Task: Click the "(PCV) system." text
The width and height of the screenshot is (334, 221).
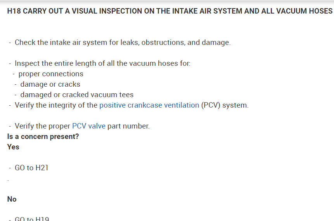Action: (225, 105)
